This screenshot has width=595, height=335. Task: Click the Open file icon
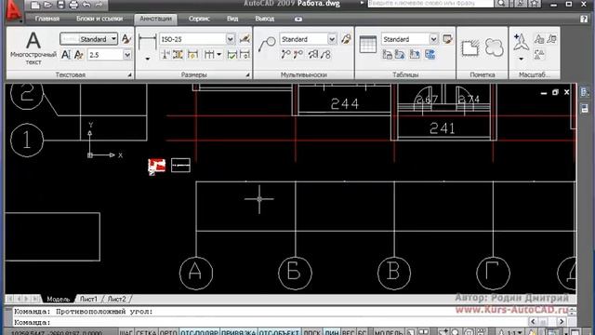pos(47,5)
